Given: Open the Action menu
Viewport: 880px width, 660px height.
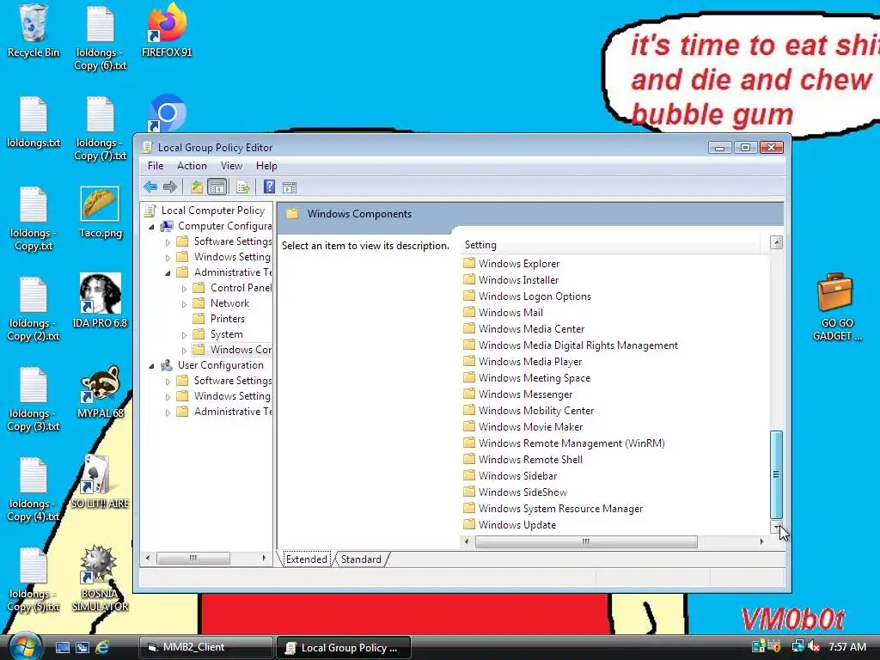Looking at the screenshot, I should pos(192,166).
